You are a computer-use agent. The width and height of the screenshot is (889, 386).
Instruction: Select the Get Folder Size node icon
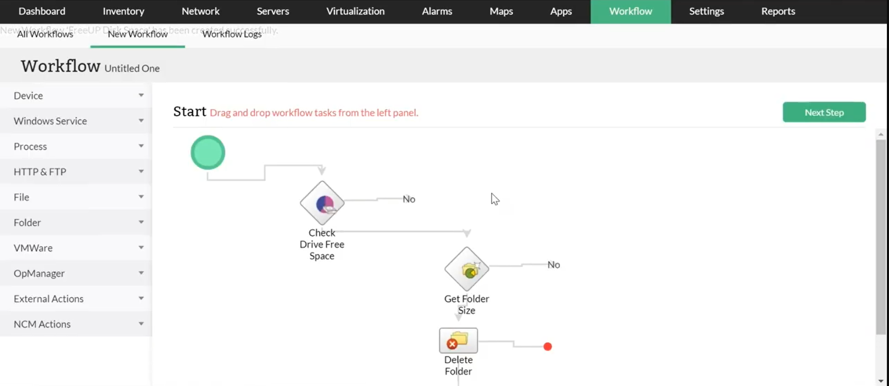(x=466, y=269)
